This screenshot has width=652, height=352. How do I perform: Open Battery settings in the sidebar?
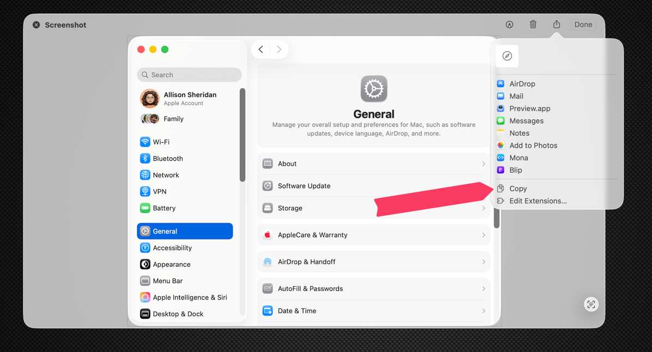coord(163,208)
